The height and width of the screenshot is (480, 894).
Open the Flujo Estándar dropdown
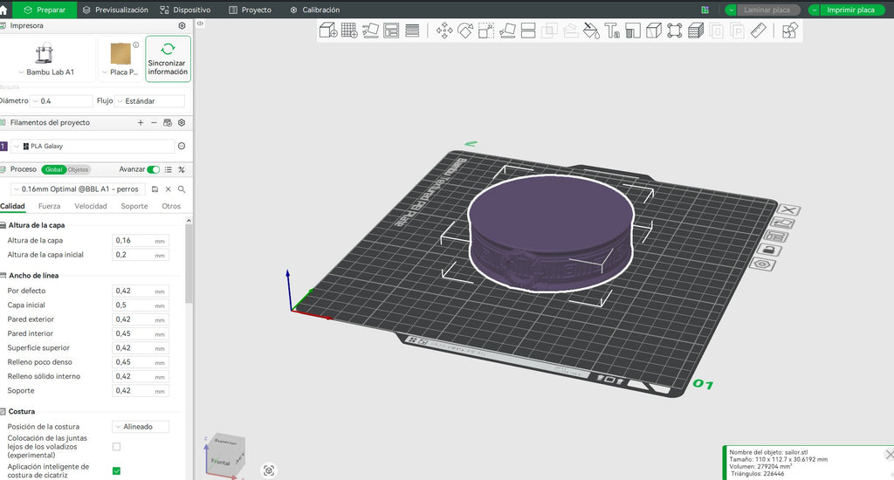[150, 101]
